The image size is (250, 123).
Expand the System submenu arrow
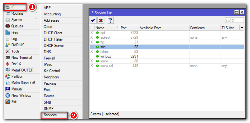click(36, 20)
